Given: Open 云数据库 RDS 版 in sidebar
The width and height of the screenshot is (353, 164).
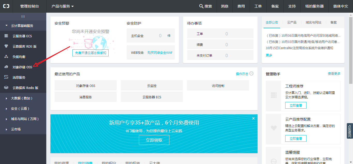Looking at the screenshot, I should click(x=23, y=46).
